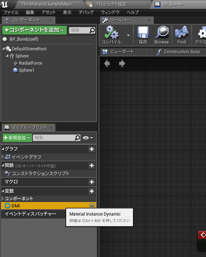Viewport: 206px width, 257px height.
Task: Click the My Blueprint search magnifier icon
Action: [x=77, y=138]
